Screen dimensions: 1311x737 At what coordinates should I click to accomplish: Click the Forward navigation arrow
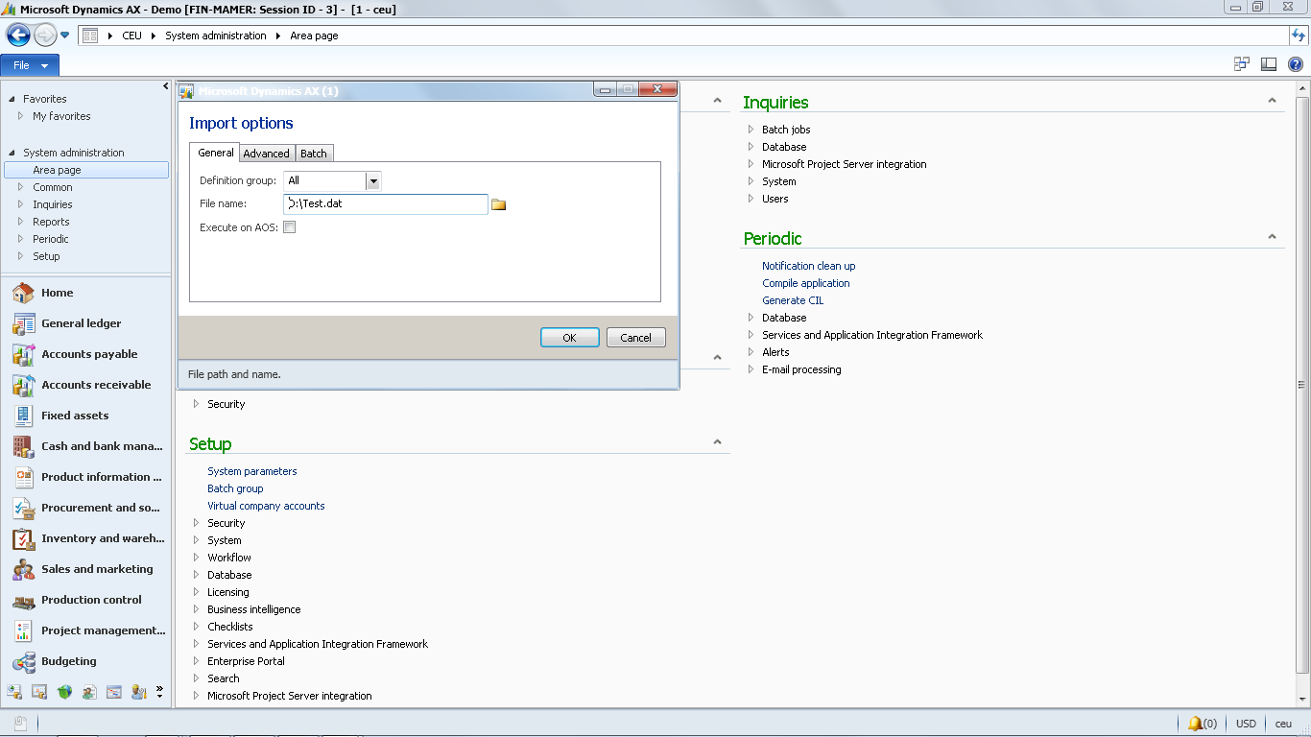click(44, 36)
